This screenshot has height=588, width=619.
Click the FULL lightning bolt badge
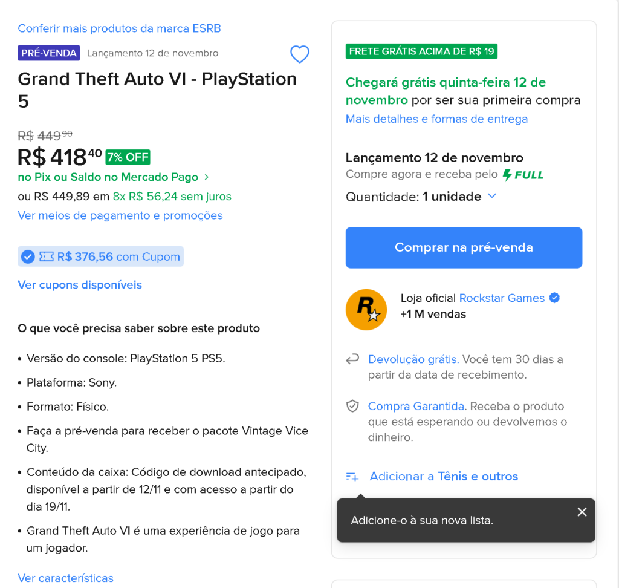pos(523,175)
